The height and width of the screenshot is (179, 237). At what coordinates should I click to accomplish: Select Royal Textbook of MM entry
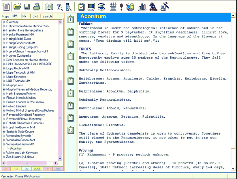[x=21, y=127]
